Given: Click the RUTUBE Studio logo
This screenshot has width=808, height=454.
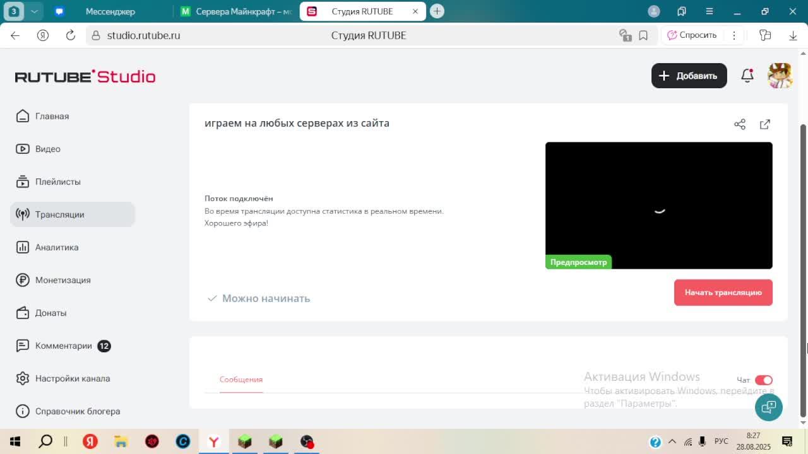Looking at the screenshot, I should [85, 76].
